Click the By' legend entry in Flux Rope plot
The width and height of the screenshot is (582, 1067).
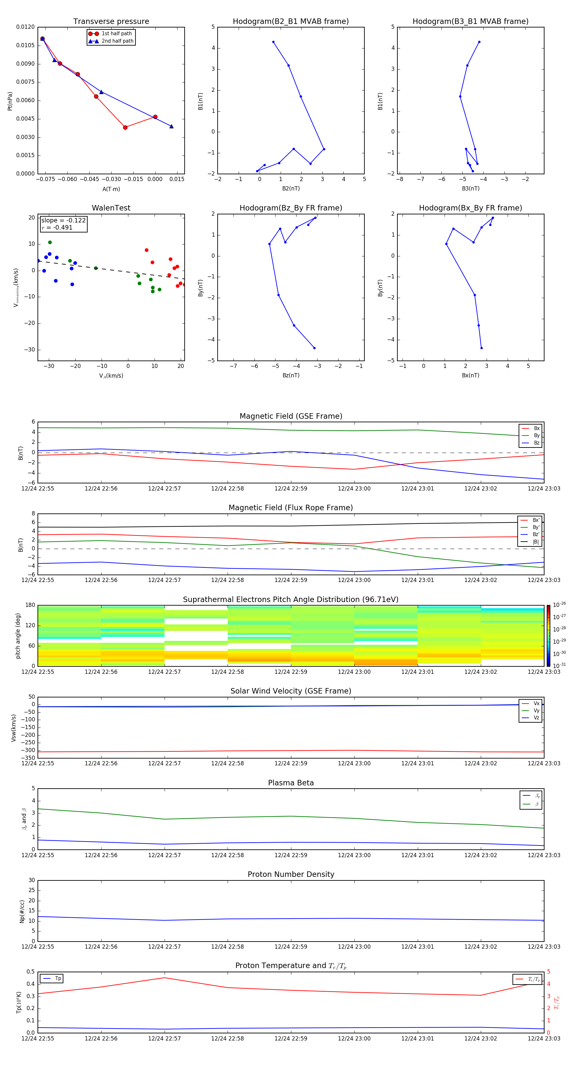click(530, 527)
